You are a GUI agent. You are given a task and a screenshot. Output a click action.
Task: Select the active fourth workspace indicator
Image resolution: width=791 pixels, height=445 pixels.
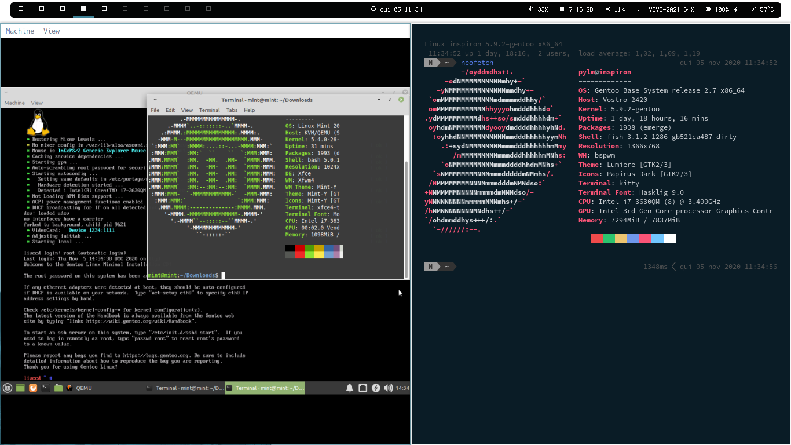point(83,9)
